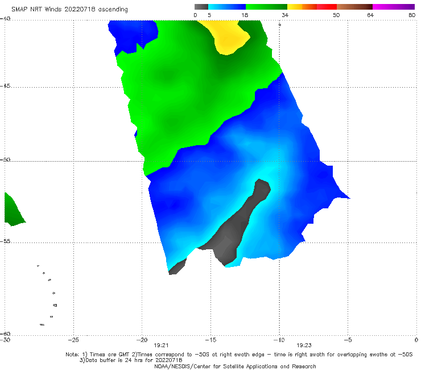
Task: Click the color bar label '34'
Action: 285,15
